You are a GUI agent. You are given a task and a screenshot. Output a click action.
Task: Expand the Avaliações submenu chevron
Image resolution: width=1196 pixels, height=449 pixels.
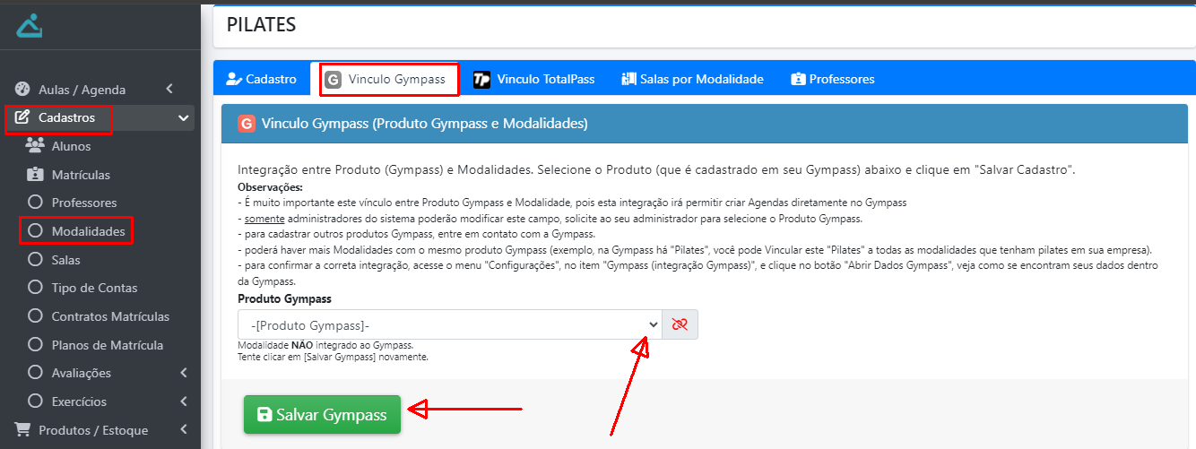pos(184,372)
